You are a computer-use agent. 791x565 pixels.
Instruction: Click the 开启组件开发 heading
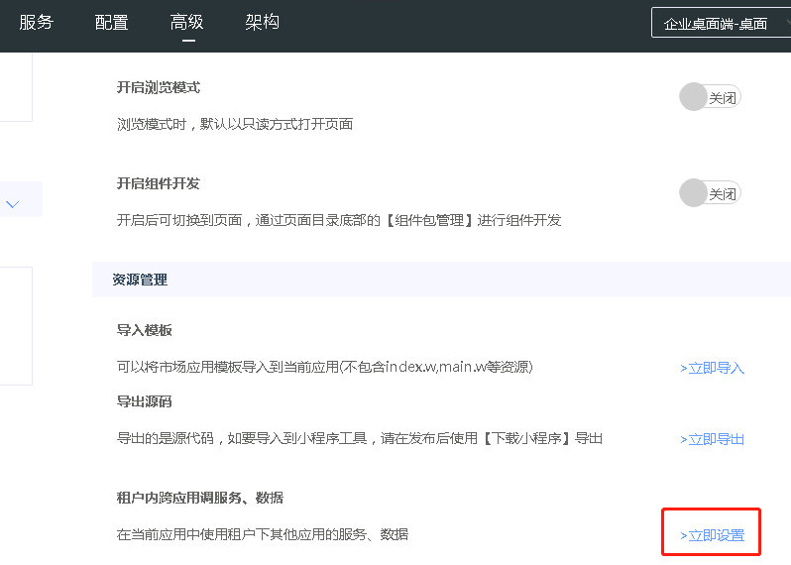coord(159,183)
